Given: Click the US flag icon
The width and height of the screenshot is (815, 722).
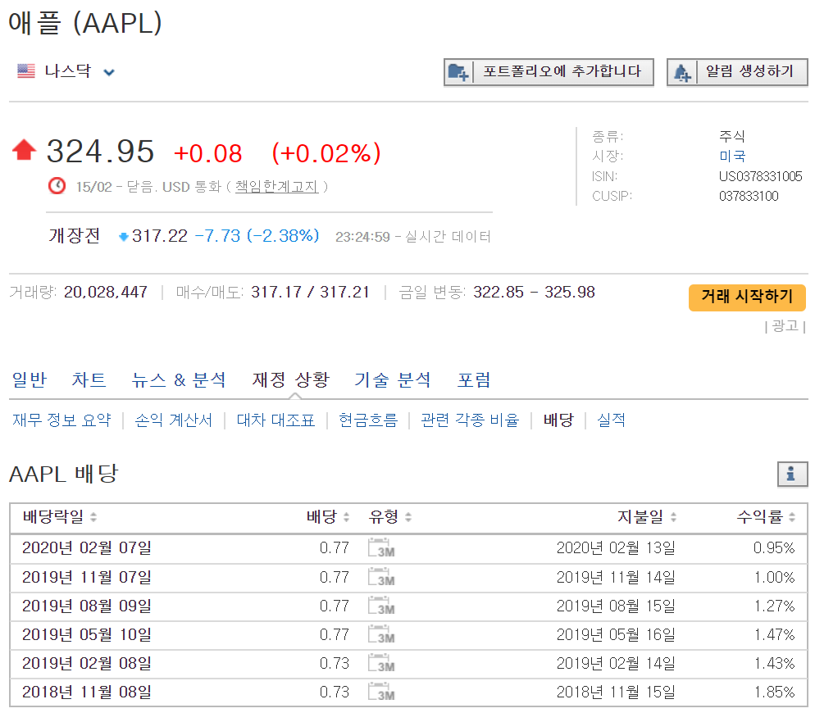Looking at the screenshot, I should coord(26,71).
